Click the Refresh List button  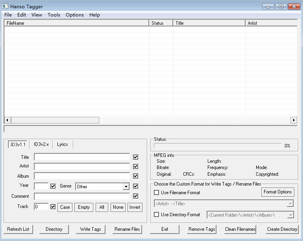(x=18, y=229)
